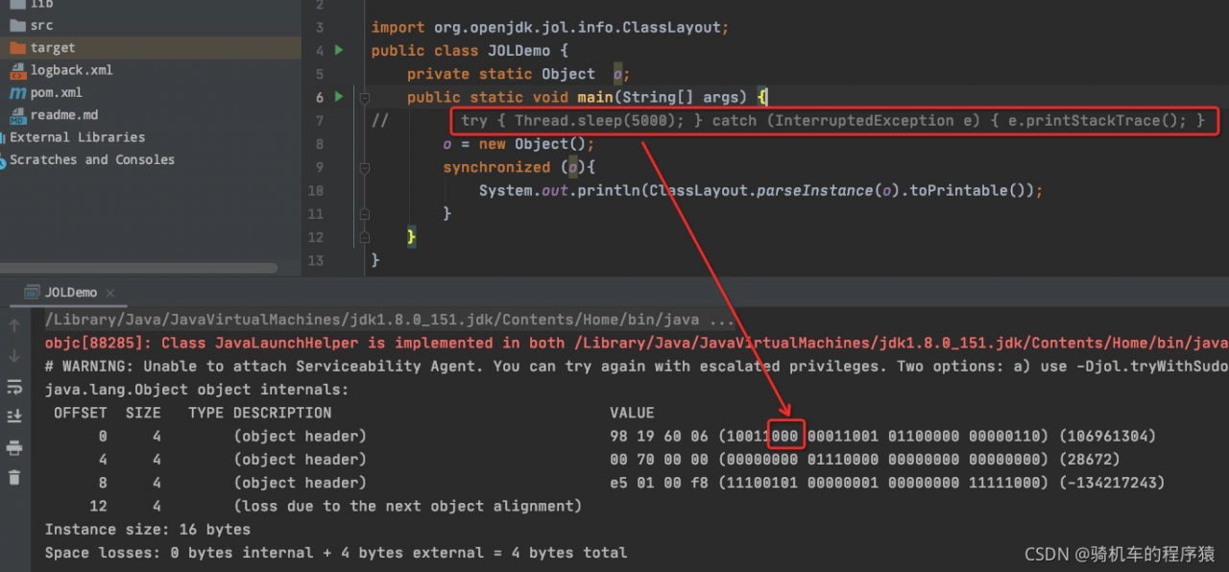
Task: Run the main method from the line 6 gutter
Action: (338, 97)
